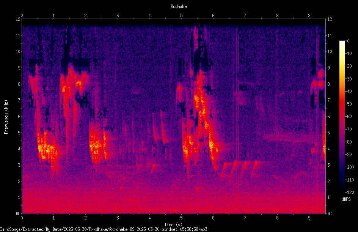Select the "-40" colorbar label
This screenshot has height=232, width=358.
349,92
